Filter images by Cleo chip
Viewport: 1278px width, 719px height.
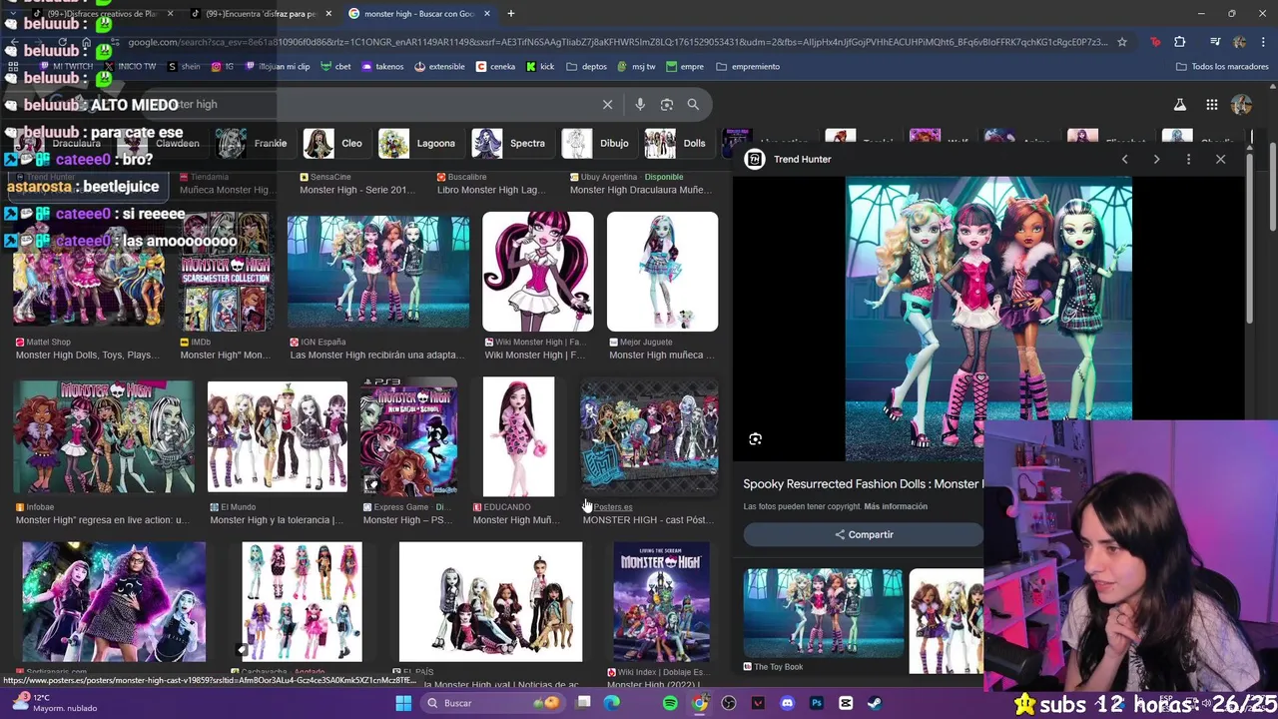click(334, 143)
